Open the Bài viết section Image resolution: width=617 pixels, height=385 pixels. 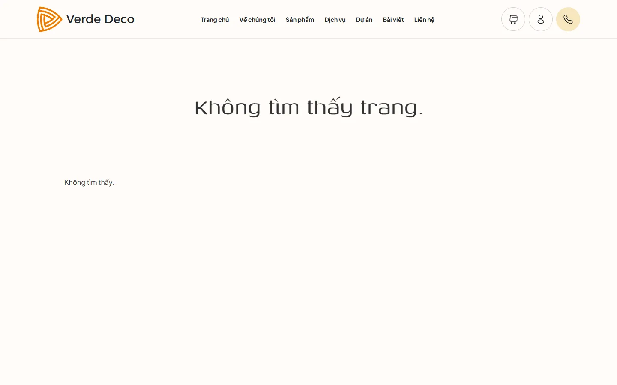[x=393, y=19]
